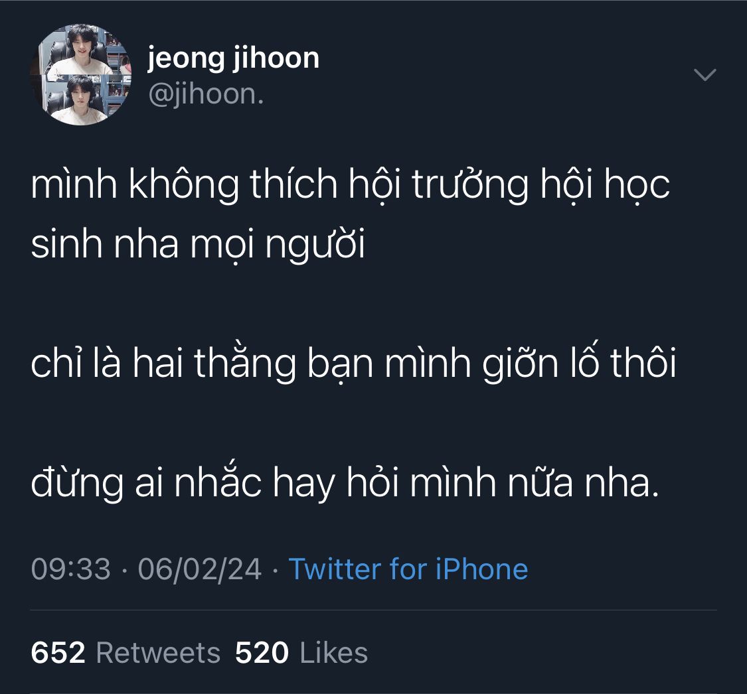Tap the @jihoon. handle
The height and width of the screenshot is (694, 747).
coord(206,94)
